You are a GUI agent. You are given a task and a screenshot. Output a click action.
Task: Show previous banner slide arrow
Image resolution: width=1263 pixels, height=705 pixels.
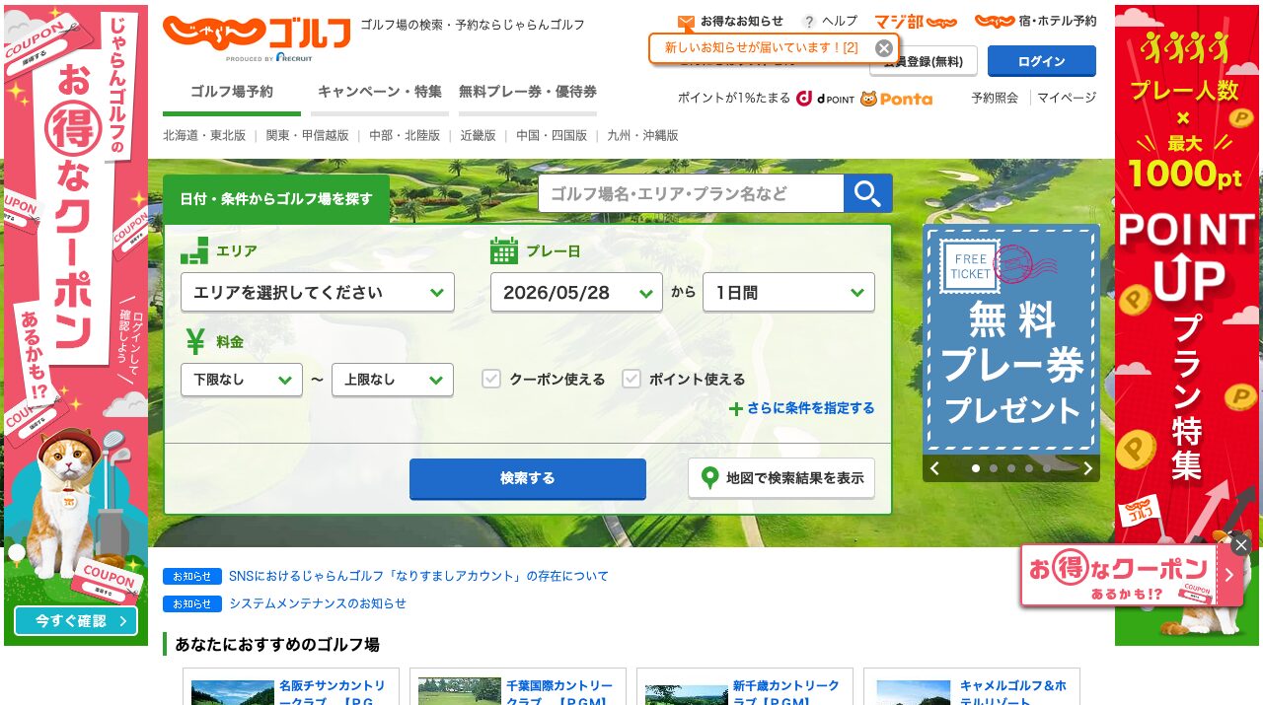point(934,468)
